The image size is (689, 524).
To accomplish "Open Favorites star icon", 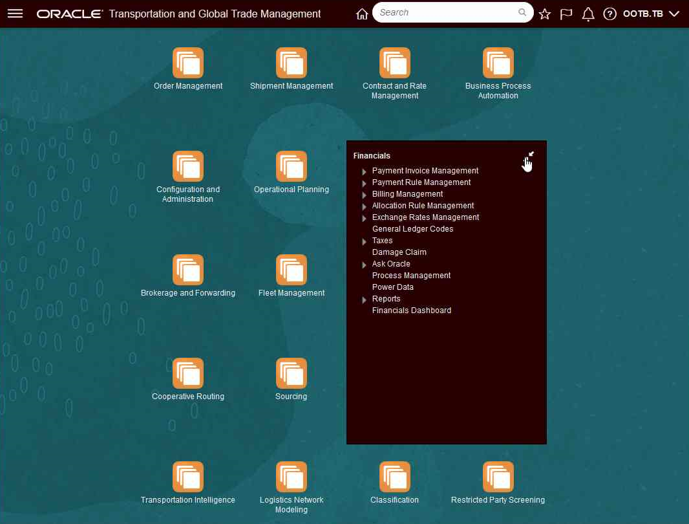I will 544,14.
